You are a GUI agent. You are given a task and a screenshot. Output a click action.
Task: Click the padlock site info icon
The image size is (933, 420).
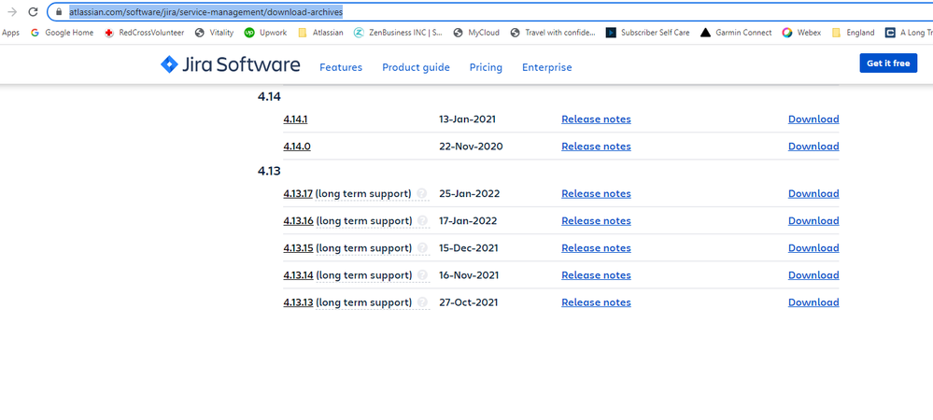(58, 12)
